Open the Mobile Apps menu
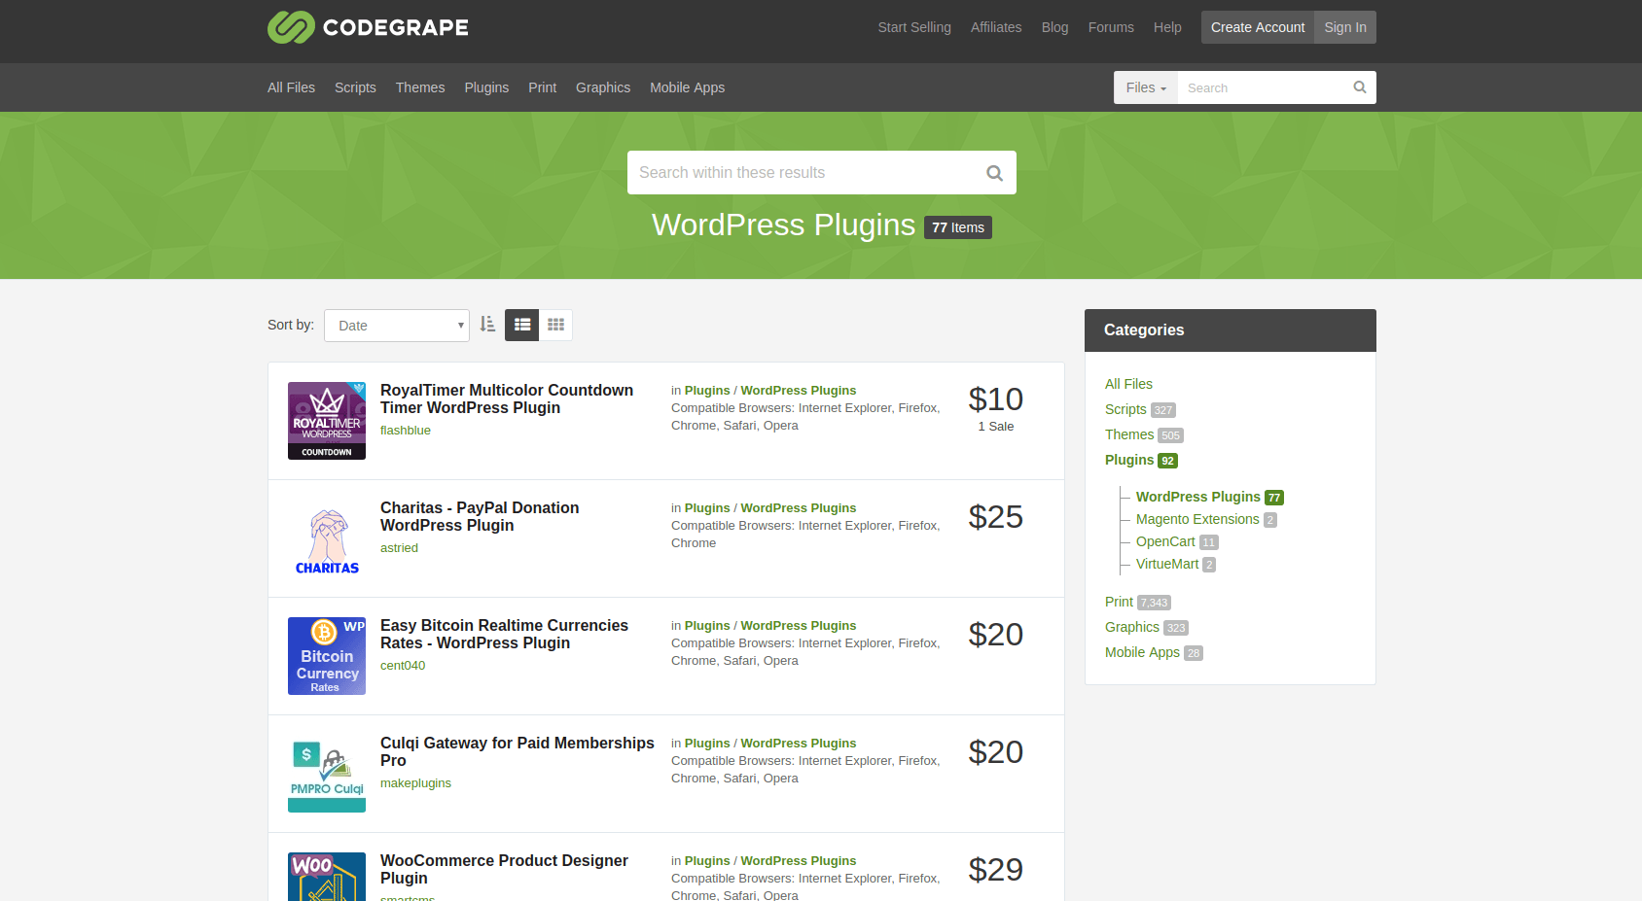The image size is (1642, 901). point(687,87)
